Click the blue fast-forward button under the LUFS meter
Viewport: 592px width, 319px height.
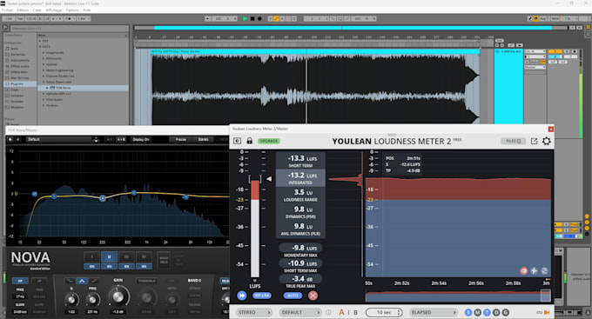(242, 296)
